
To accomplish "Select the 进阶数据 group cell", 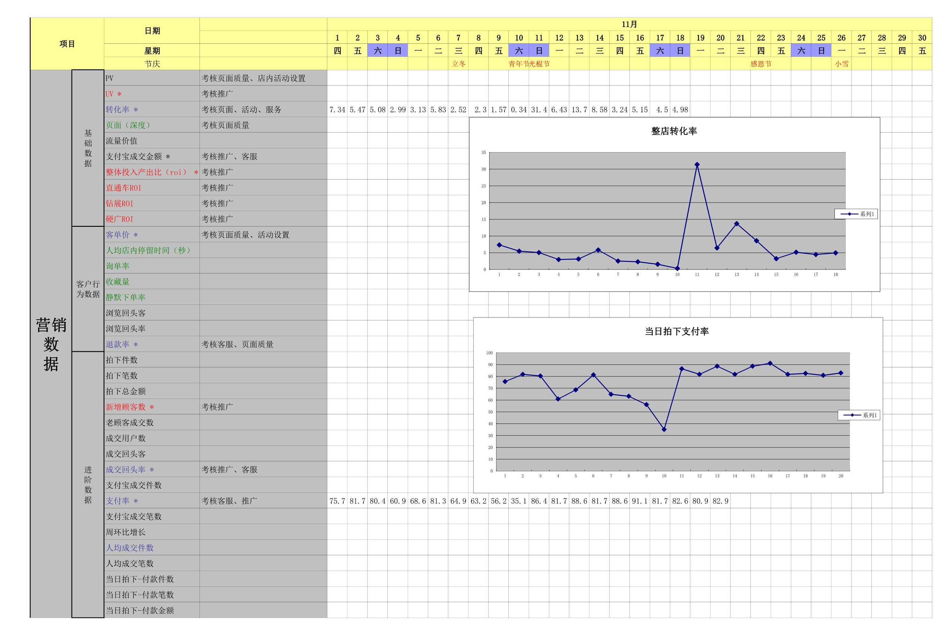I will click(88, 484).
